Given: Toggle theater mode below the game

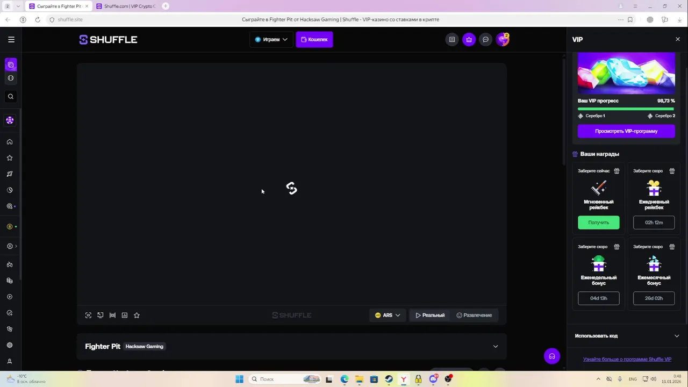Looking at the screenshot, I should [101, 316].
